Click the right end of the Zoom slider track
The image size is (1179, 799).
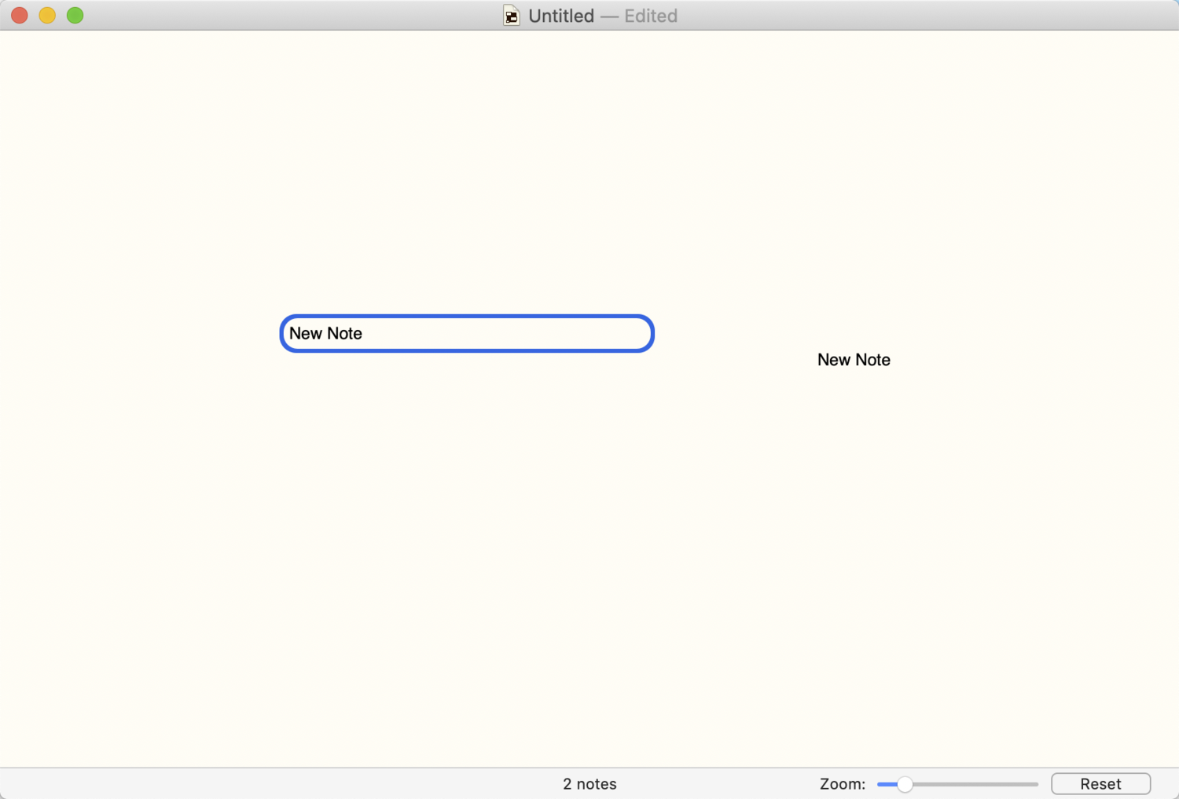click(1033, 784)
